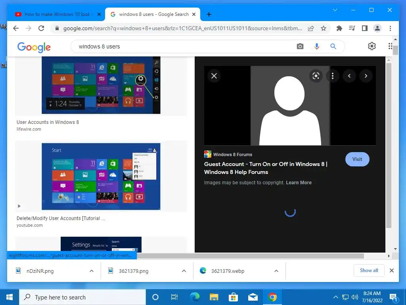Click the blue magnifier search button
The width and height of the screenshot is (406, 305).
(x=333, y=46)
